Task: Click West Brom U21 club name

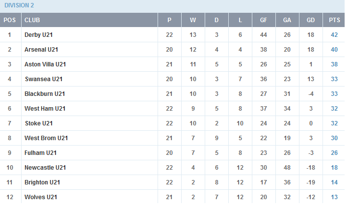Action: pos(46,138)
